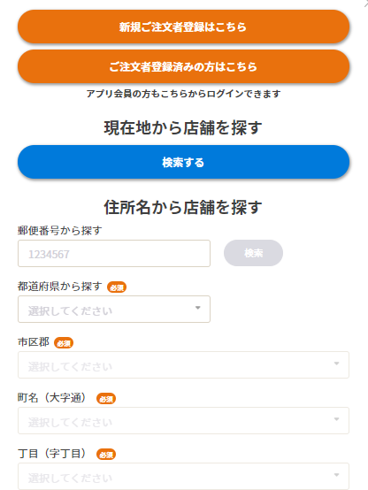This screenshot has height=490, width=368.
Task: Open ご注文者登録済みの方はこちら login button
Action: coord(183,66)
